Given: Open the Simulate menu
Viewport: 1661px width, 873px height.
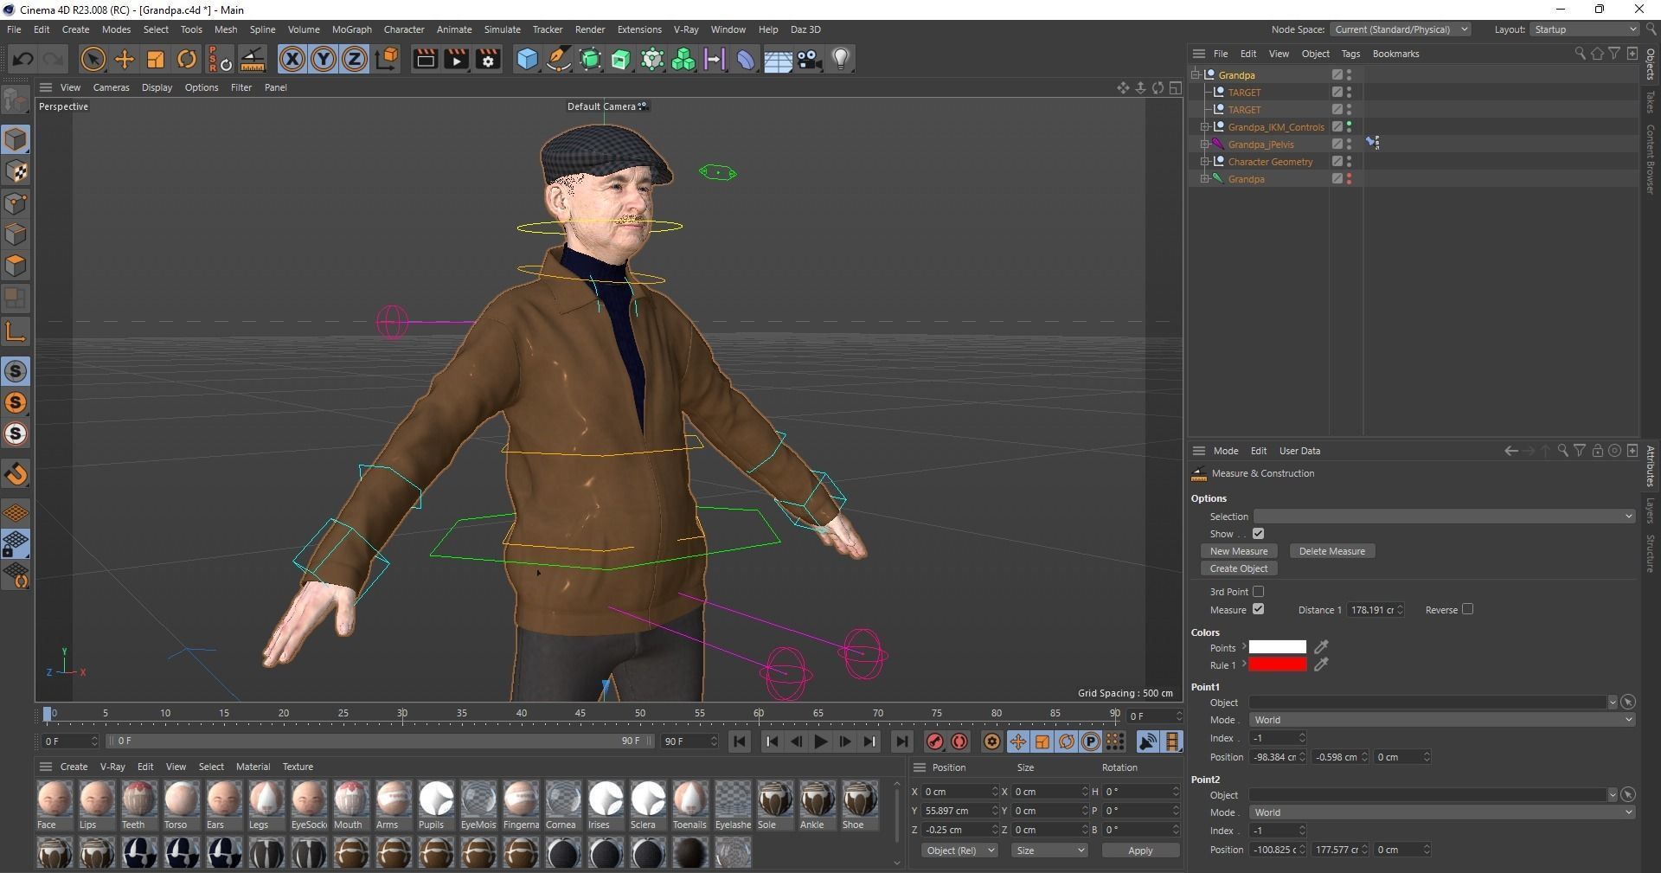Looking at the screenshot, I should 502,29.
